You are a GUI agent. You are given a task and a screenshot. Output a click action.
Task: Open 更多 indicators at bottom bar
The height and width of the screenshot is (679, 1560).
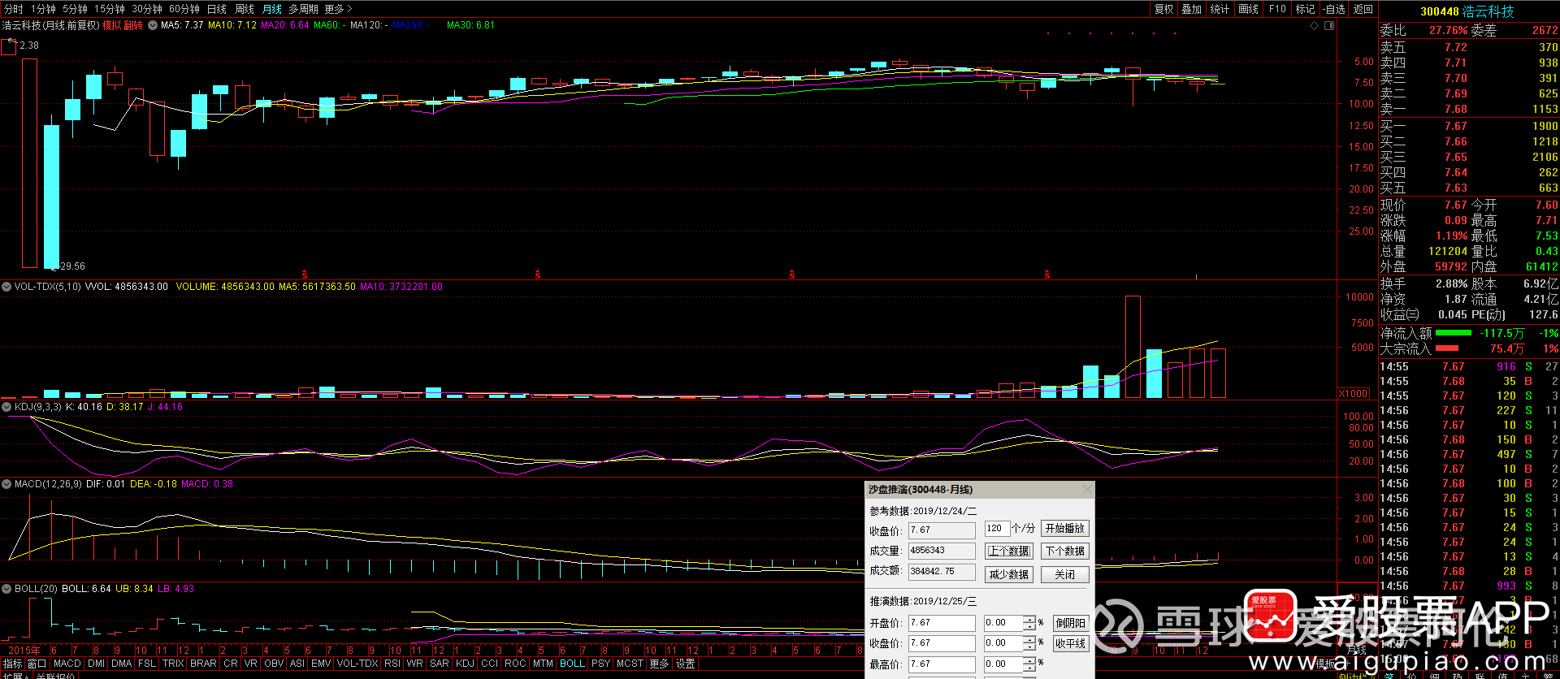[659, 664]
